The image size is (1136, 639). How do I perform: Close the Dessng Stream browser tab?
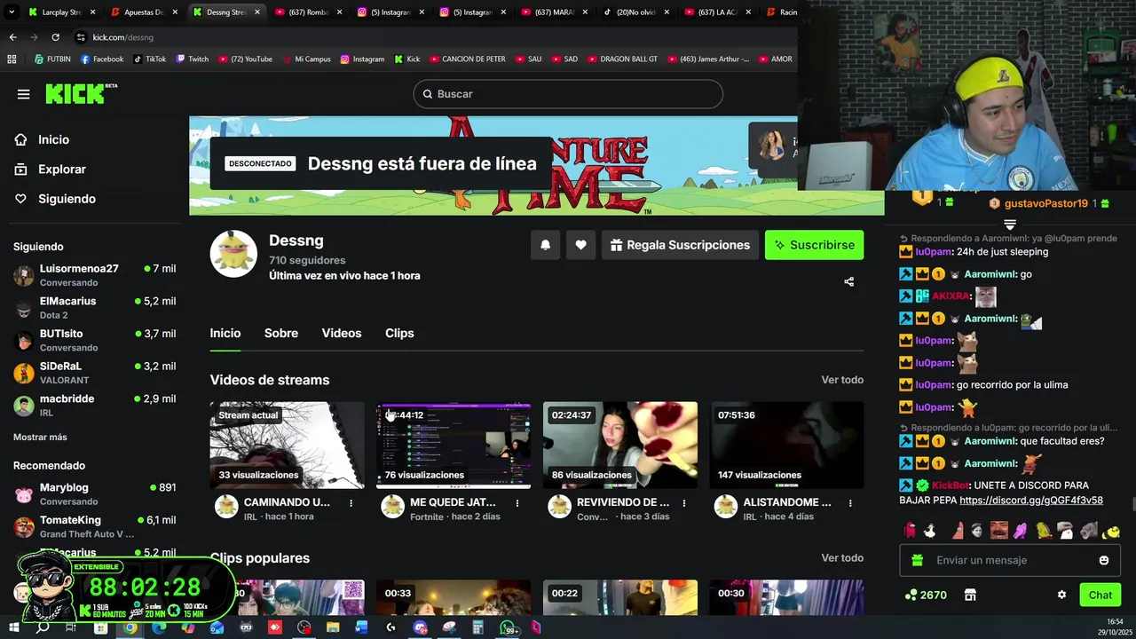[x=257, y=12]
